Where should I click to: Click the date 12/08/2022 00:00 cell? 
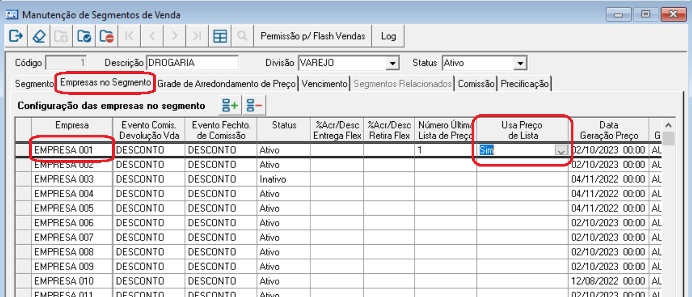pyautogui.click(x=608, y=281)
